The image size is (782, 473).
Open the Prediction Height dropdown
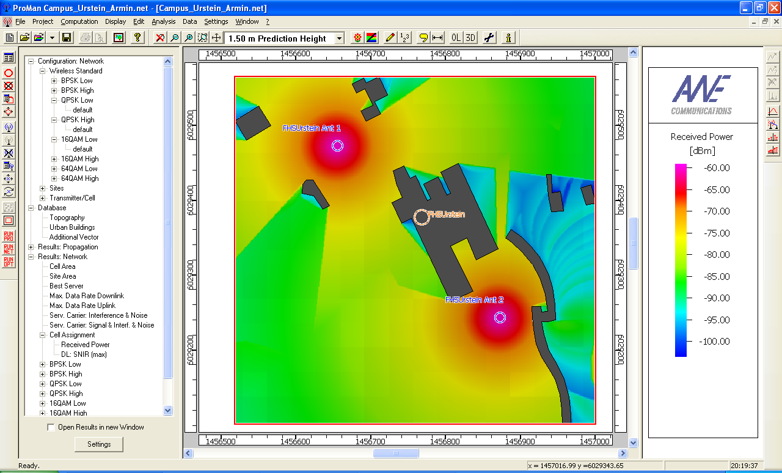click(x=339, y=38)
